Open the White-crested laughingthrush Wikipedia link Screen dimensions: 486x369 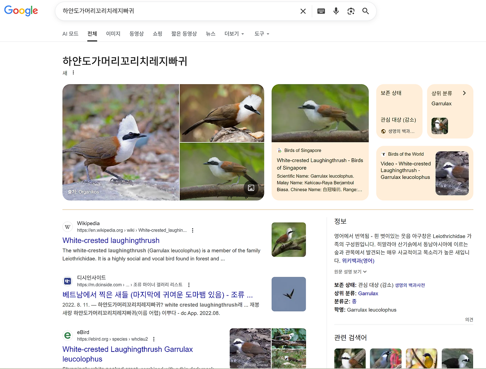pos(111,240)
